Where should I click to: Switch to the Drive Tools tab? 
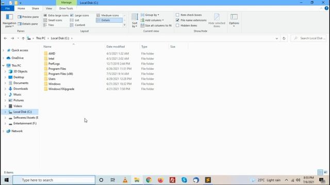pos(66,8)
